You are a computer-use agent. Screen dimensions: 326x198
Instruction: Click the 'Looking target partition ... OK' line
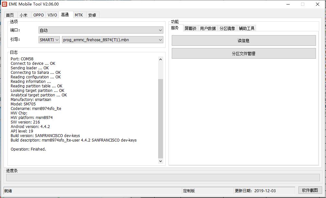tap(37, 91)
